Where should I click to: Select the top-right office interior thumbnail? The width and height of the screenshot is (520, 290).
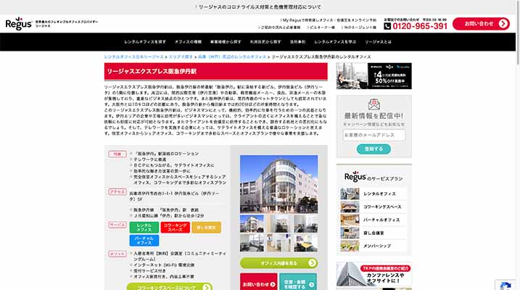tap(306, 224)
